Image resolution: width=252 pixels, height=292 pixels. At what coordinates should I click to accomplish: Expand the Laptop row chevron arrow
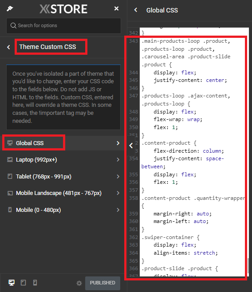click(118, 160)
